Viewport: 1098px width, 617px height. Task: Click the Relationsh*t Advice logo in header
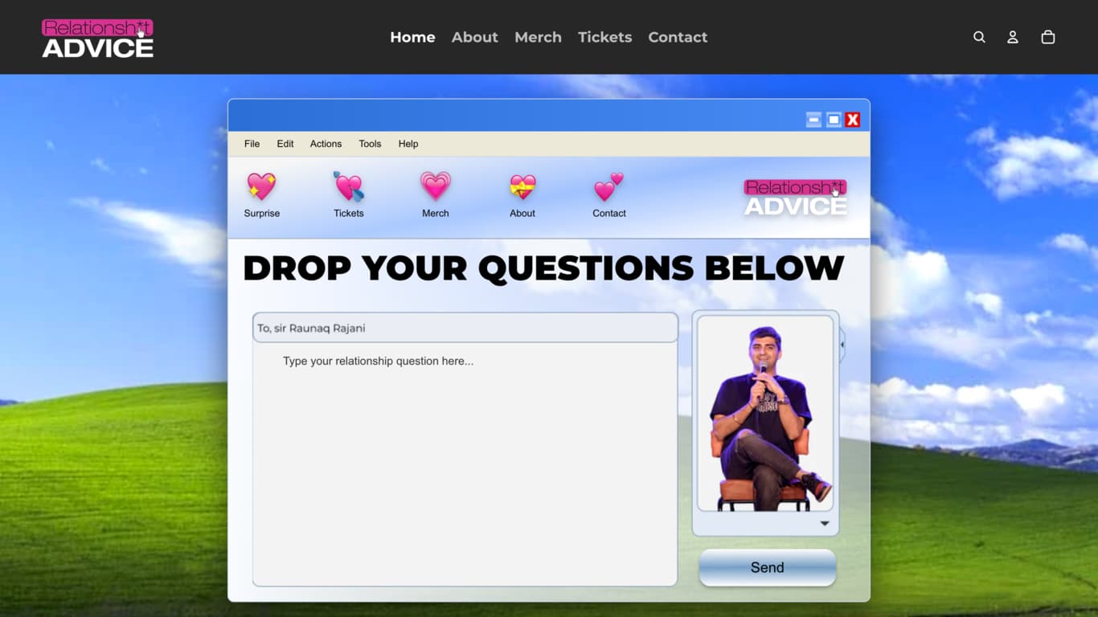97,38
